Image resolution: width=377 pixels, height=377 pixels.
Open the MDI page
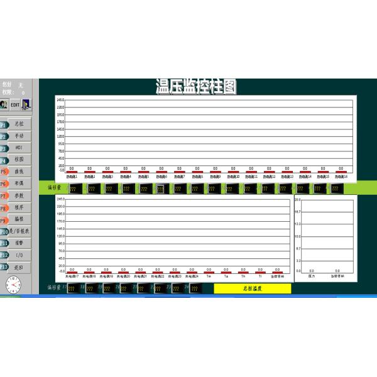(19, 148)
